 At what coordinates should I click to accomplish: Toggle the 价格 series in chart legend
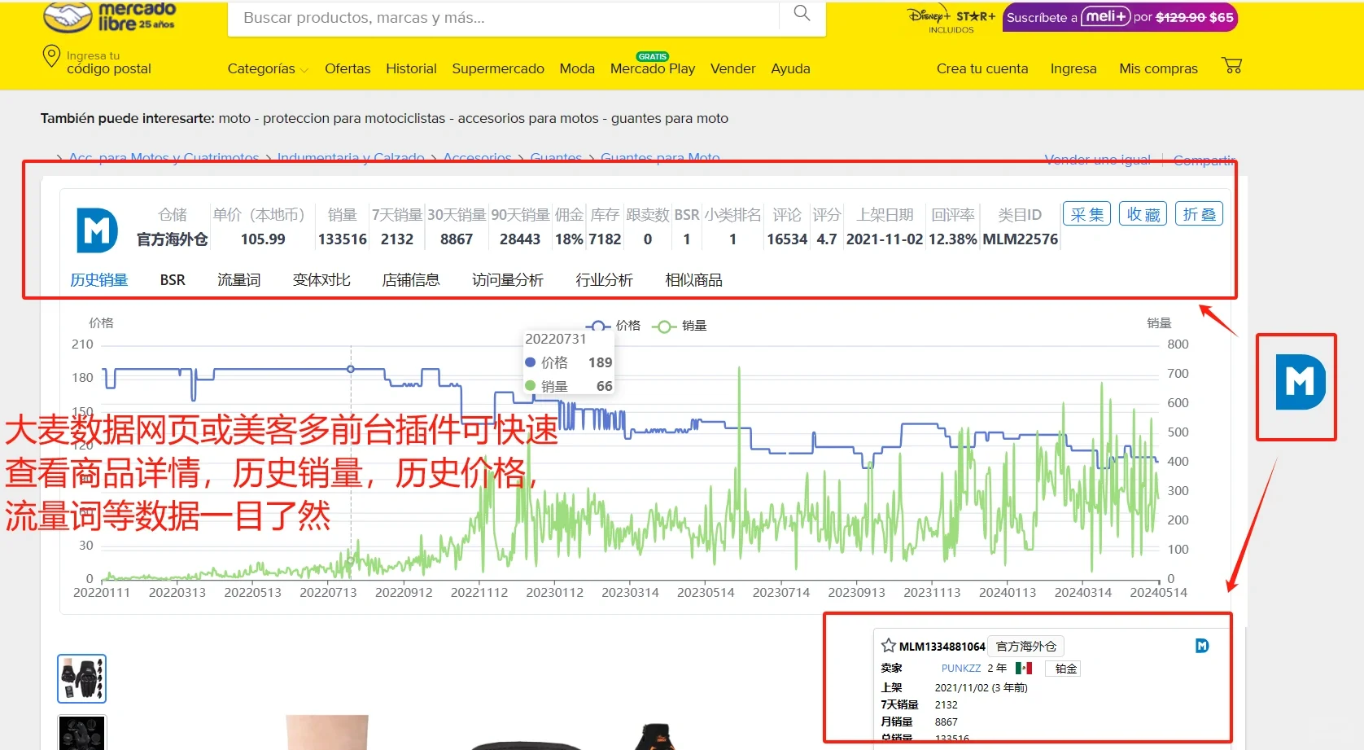(x=613, y=326)
